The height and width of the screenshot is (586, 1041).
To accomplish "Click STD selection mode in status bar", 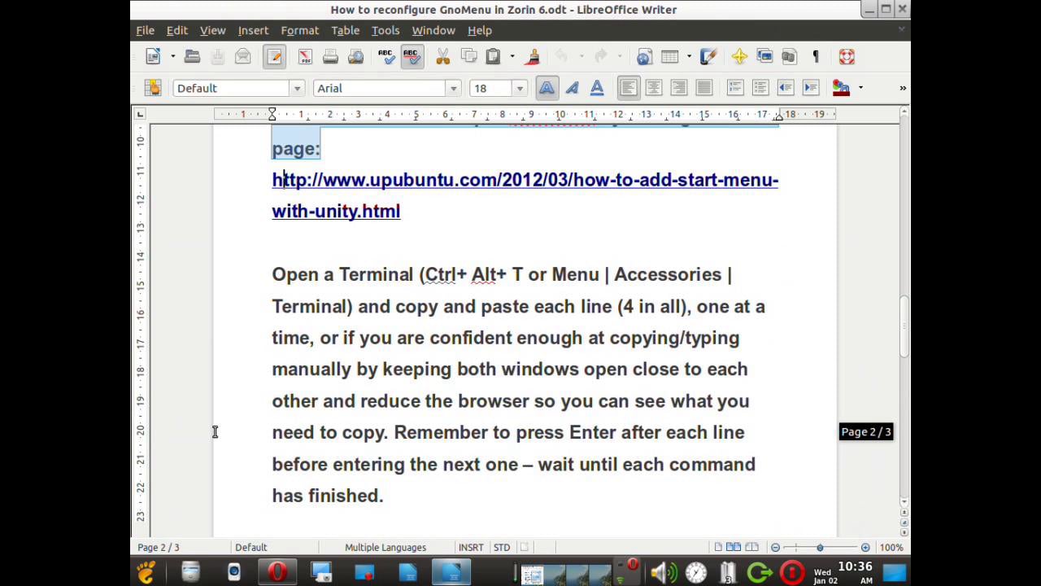I will [x=502, y=547].
